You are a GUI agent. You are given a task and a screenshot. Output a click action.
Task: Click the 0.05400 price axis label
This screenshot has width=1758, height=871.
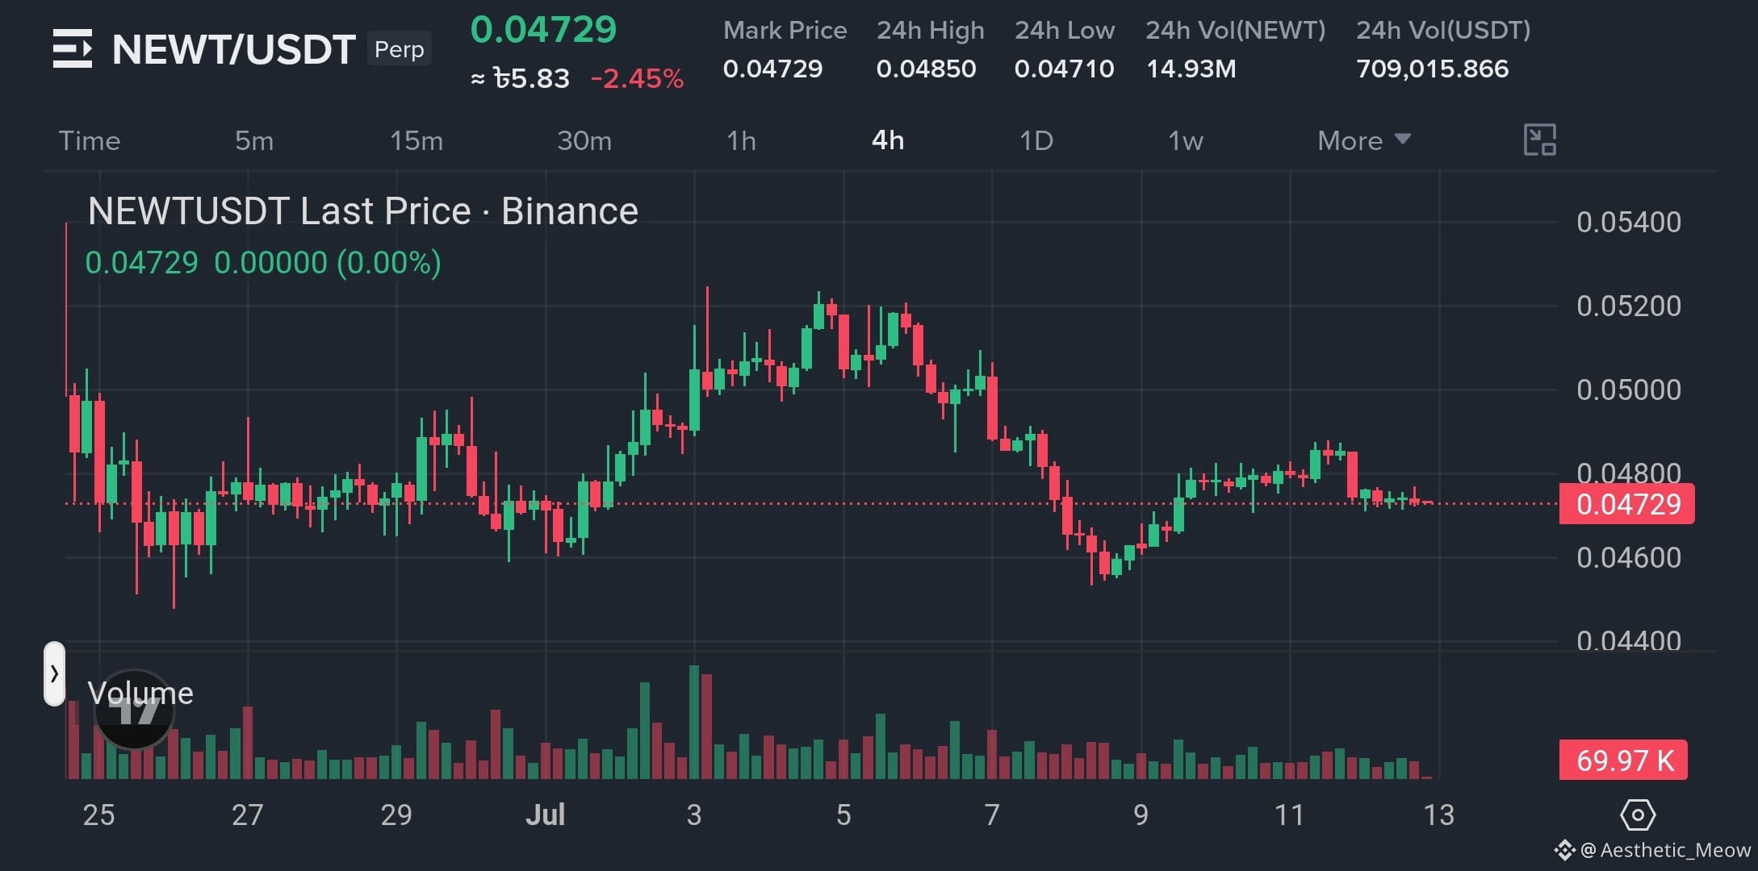(1629, 223)
